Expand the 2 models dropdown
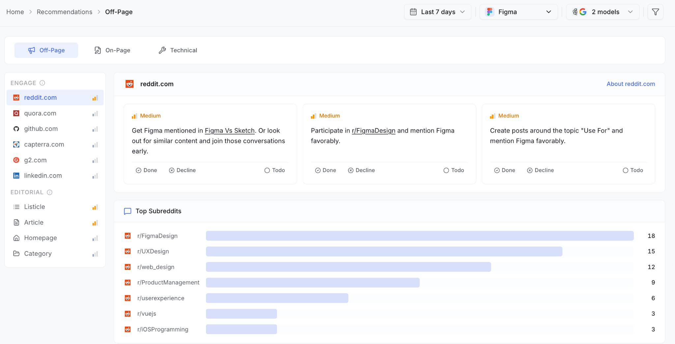The height and width of the screenshot is (344, 675). click(602, 12)
